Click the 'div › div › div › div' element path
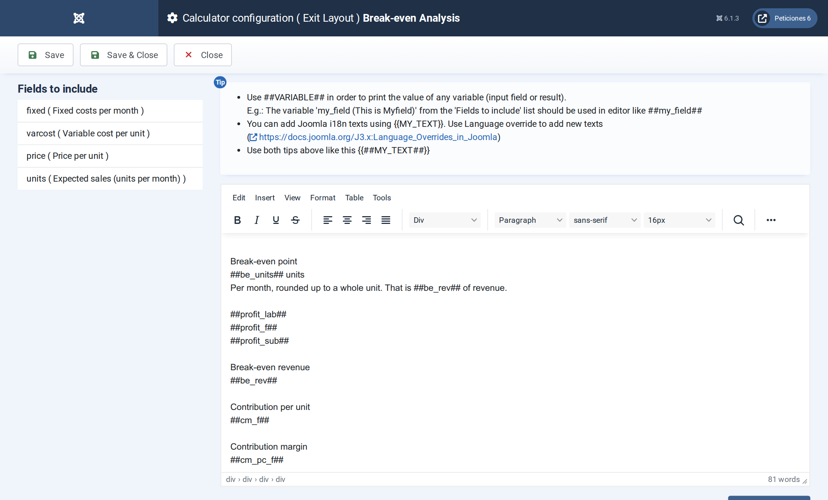The width and height of the screenshot is (828, 500). point(255,479)
